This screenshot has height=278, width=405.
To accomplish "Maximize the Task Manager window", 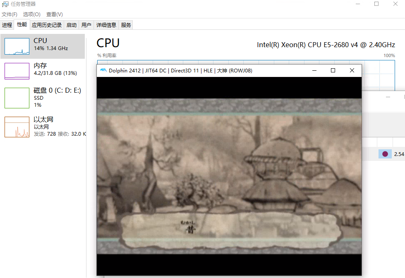I will pyautogui.click(x=376, y=4).
